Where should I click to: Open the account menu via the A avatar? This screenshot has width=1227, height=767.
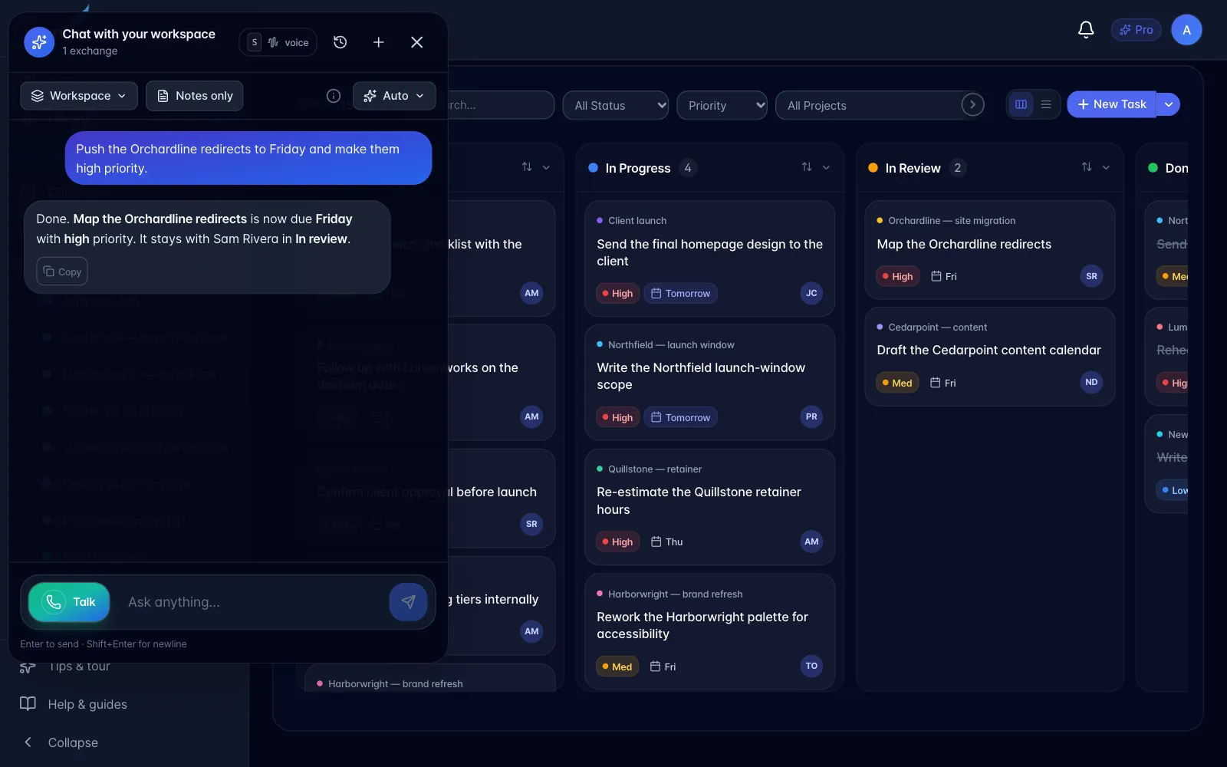tap(1186, 30)
